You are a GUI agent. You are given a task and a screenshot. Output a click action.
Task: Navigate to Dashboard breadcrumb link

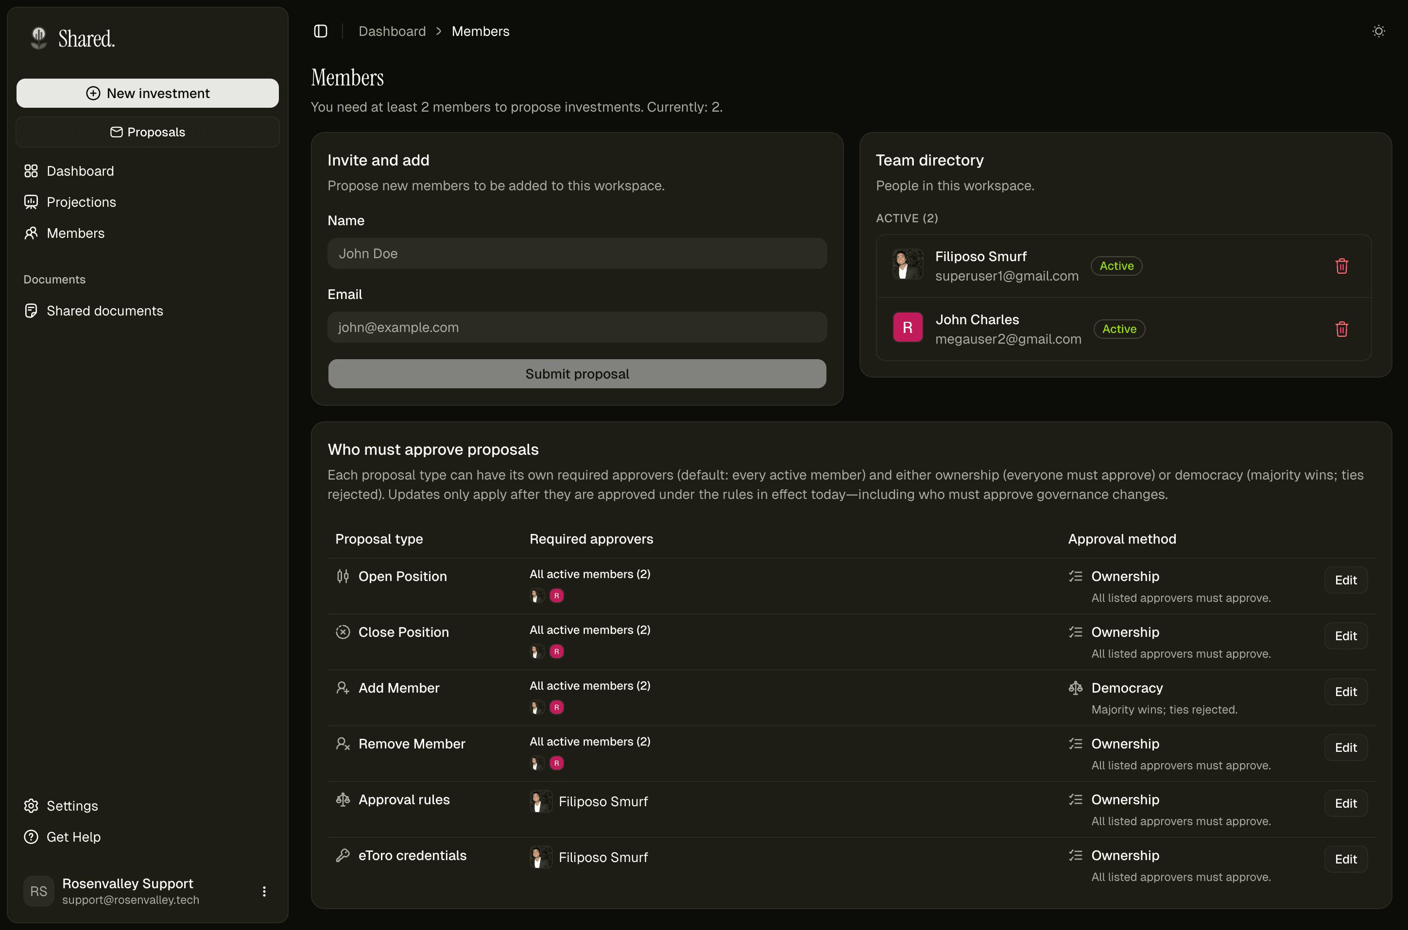(392, 32)
